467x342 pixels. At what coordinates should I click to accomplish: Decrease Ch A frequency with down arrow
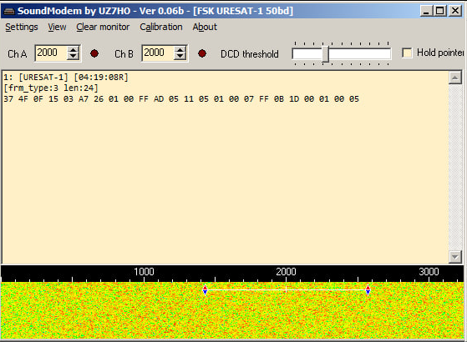[x=73, y=57]
